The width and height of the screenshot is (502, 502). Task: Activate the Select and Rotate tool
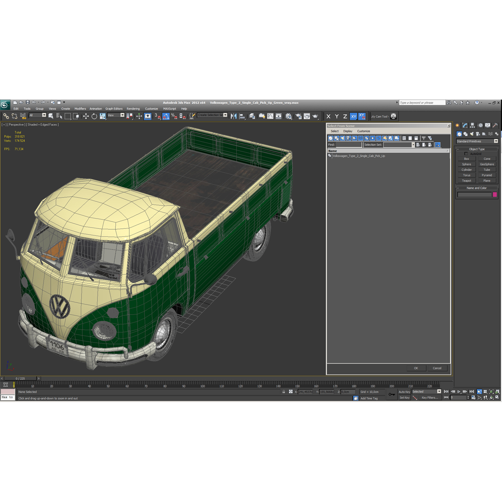coord(94,116)
